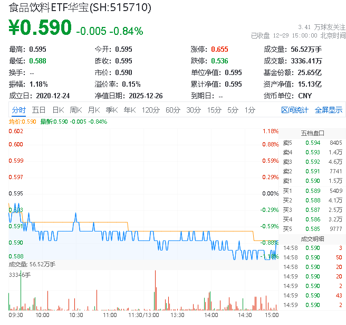The image size is (346, 325).
Task: Switch to the 五日 chart tab
Action: (x=39, y=110)
